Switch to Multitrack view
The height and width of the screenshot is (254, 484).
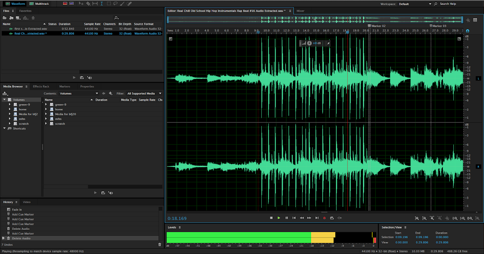click(40, 4)
